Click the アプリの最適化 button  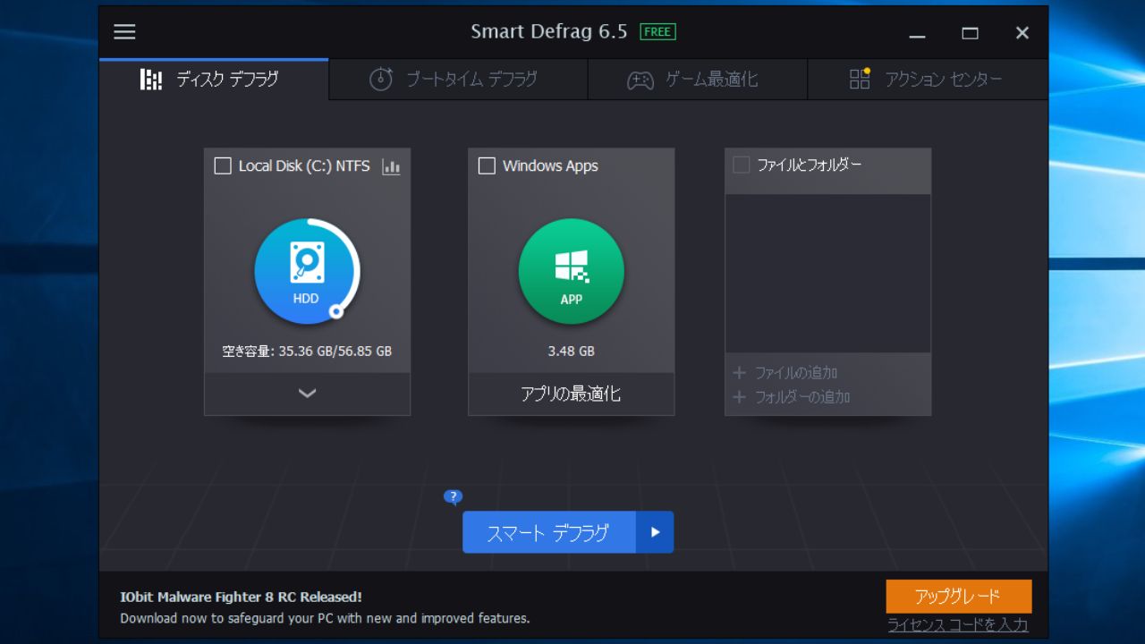coord(571,394)
